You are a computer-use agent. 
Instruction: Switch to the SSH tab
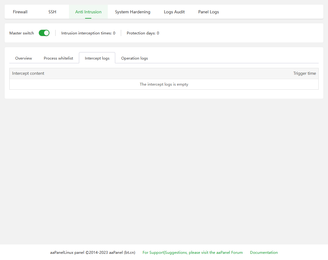pos(52,12)
